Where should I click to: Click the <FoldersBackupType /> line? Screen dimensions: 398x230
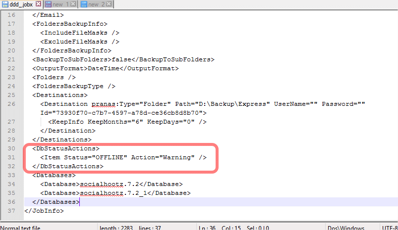pyautogui.click(x=74, y=86)
